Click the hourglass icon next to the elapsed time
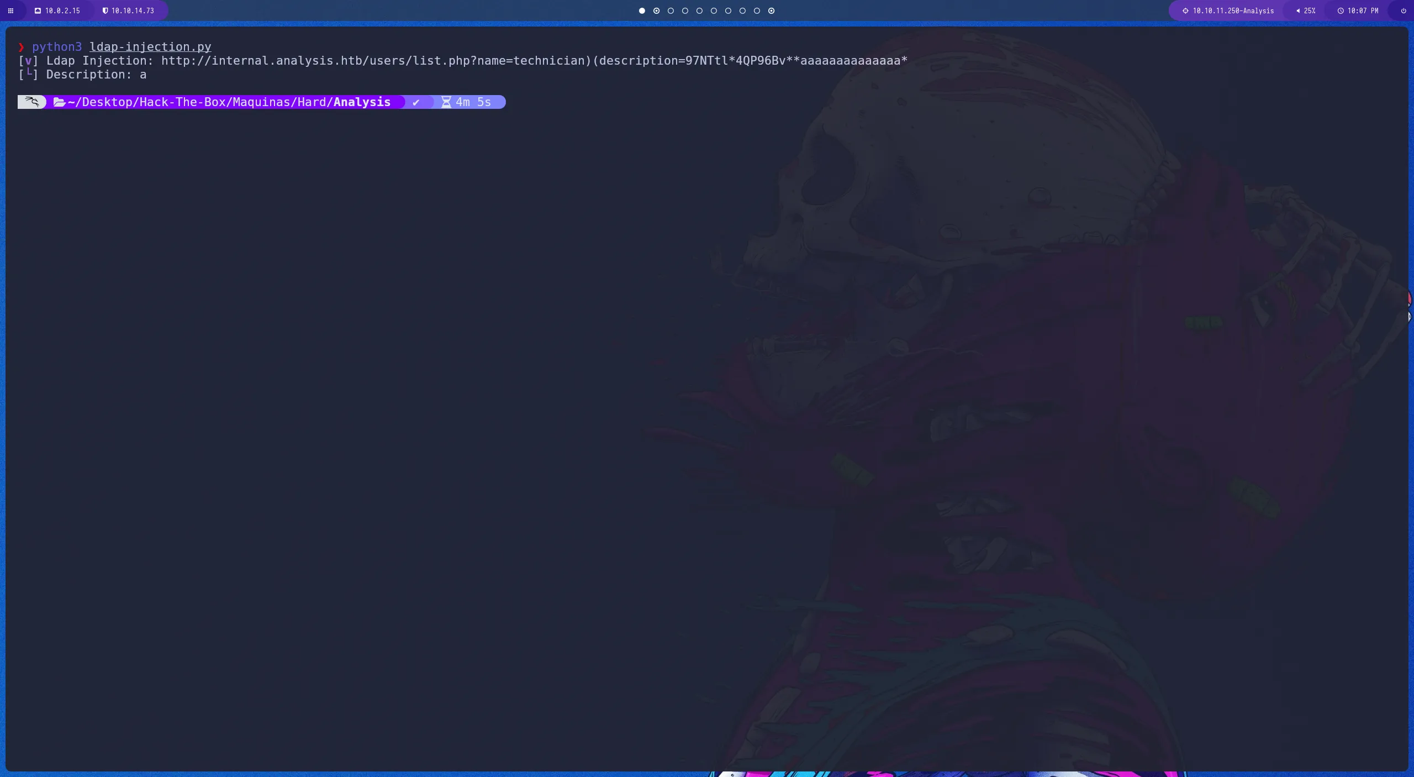 [x=445, y=102]
